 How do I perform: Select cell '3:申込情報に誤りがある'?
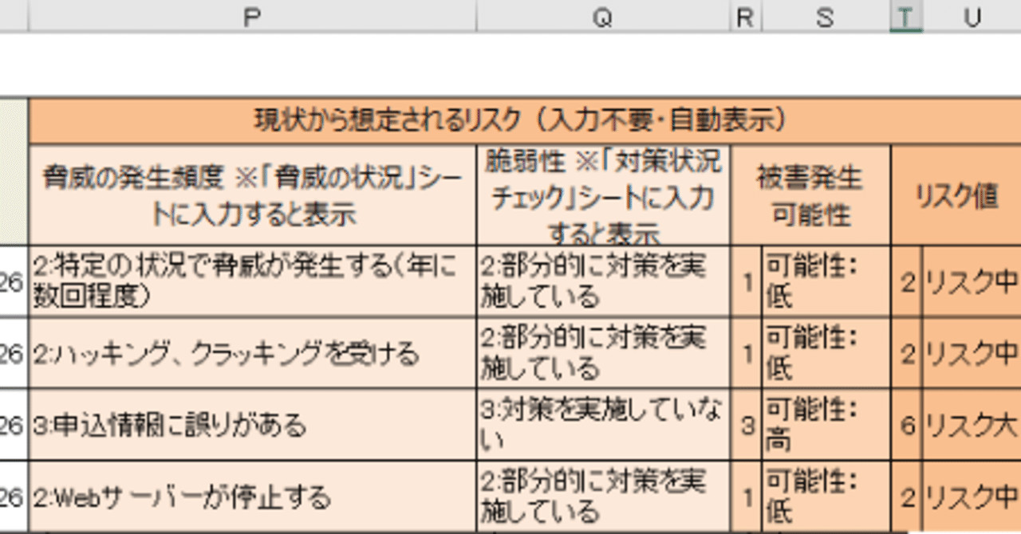pos(253,425)
